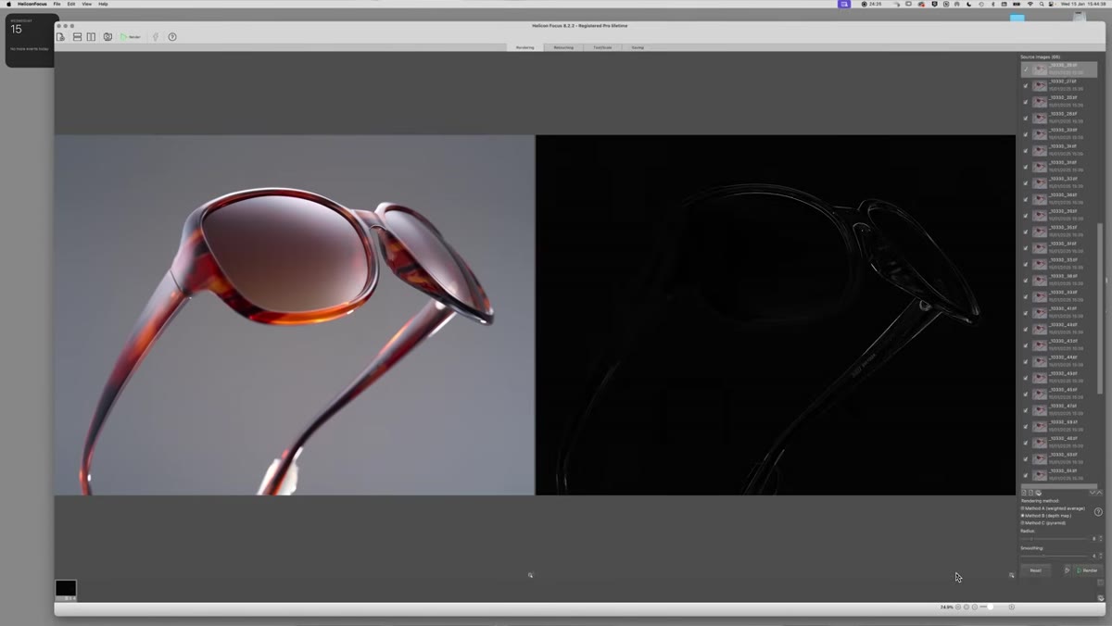
Task: Open the Edit menu
Action: pyautogui.click(x=71, y=4)
